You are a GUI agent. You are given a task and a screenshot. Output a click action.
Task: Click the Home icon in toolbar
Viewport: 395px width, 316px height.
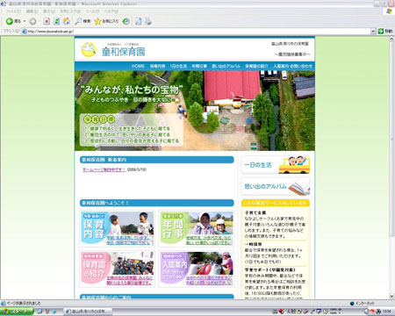(x=67, y=21)
